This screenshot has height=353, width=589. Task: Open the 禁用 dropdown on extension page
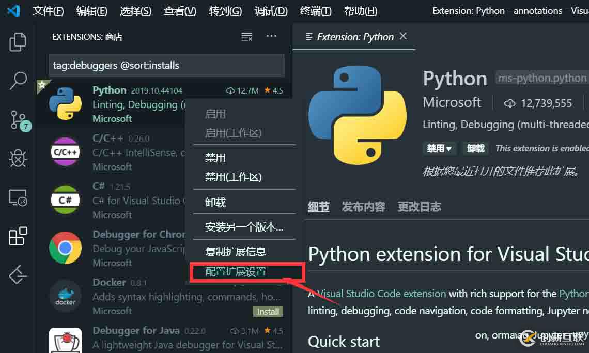[x=440, y=148]
